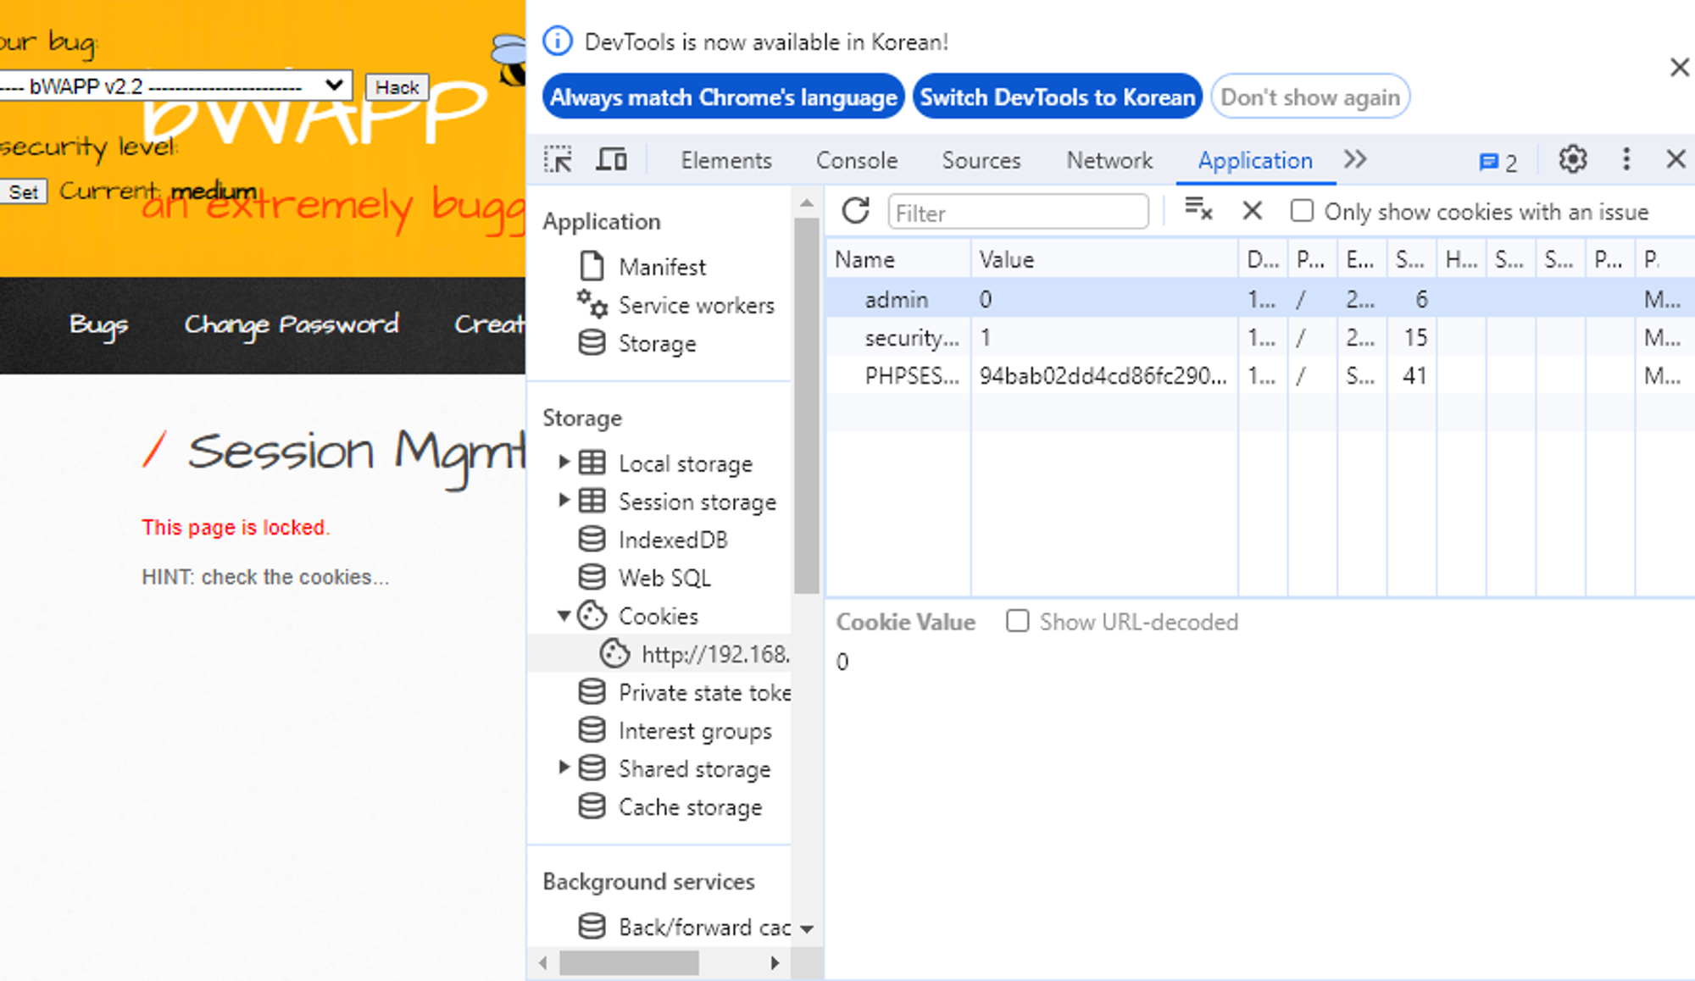Clear all cookies icon
1695x981 pixels.
pyautogui.click(x=1198, y=208)
